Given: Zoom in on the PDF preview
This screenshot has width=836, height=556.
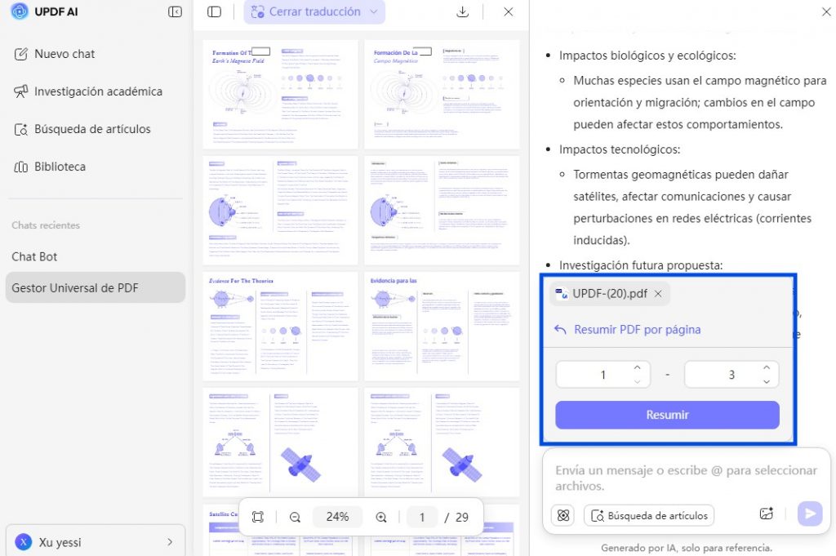Looking at the screenshot, I should [x=381, y=517].
